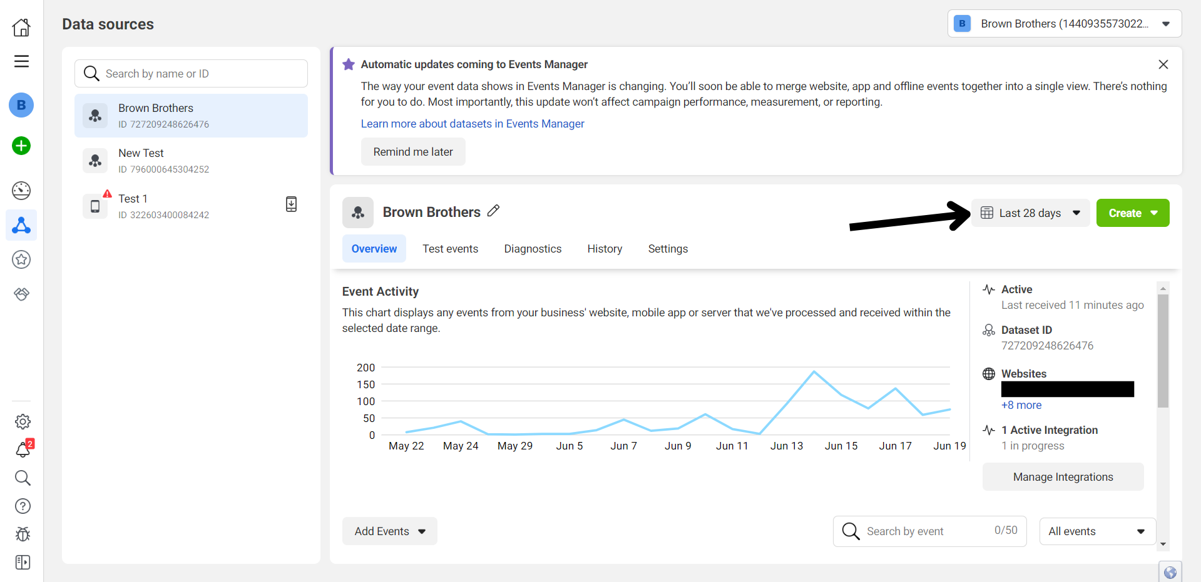Switch to the Settings tab
This screenshot has width=1201, height=582.
tap(668, 249)
